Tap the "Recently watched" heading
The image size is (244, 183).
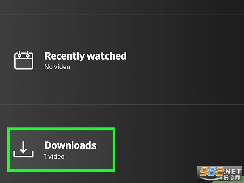pos(85,56)
